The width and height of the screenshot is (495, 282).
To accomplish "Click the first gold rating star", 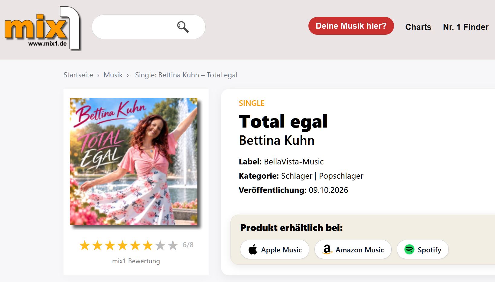I will (x=85, y=245).
